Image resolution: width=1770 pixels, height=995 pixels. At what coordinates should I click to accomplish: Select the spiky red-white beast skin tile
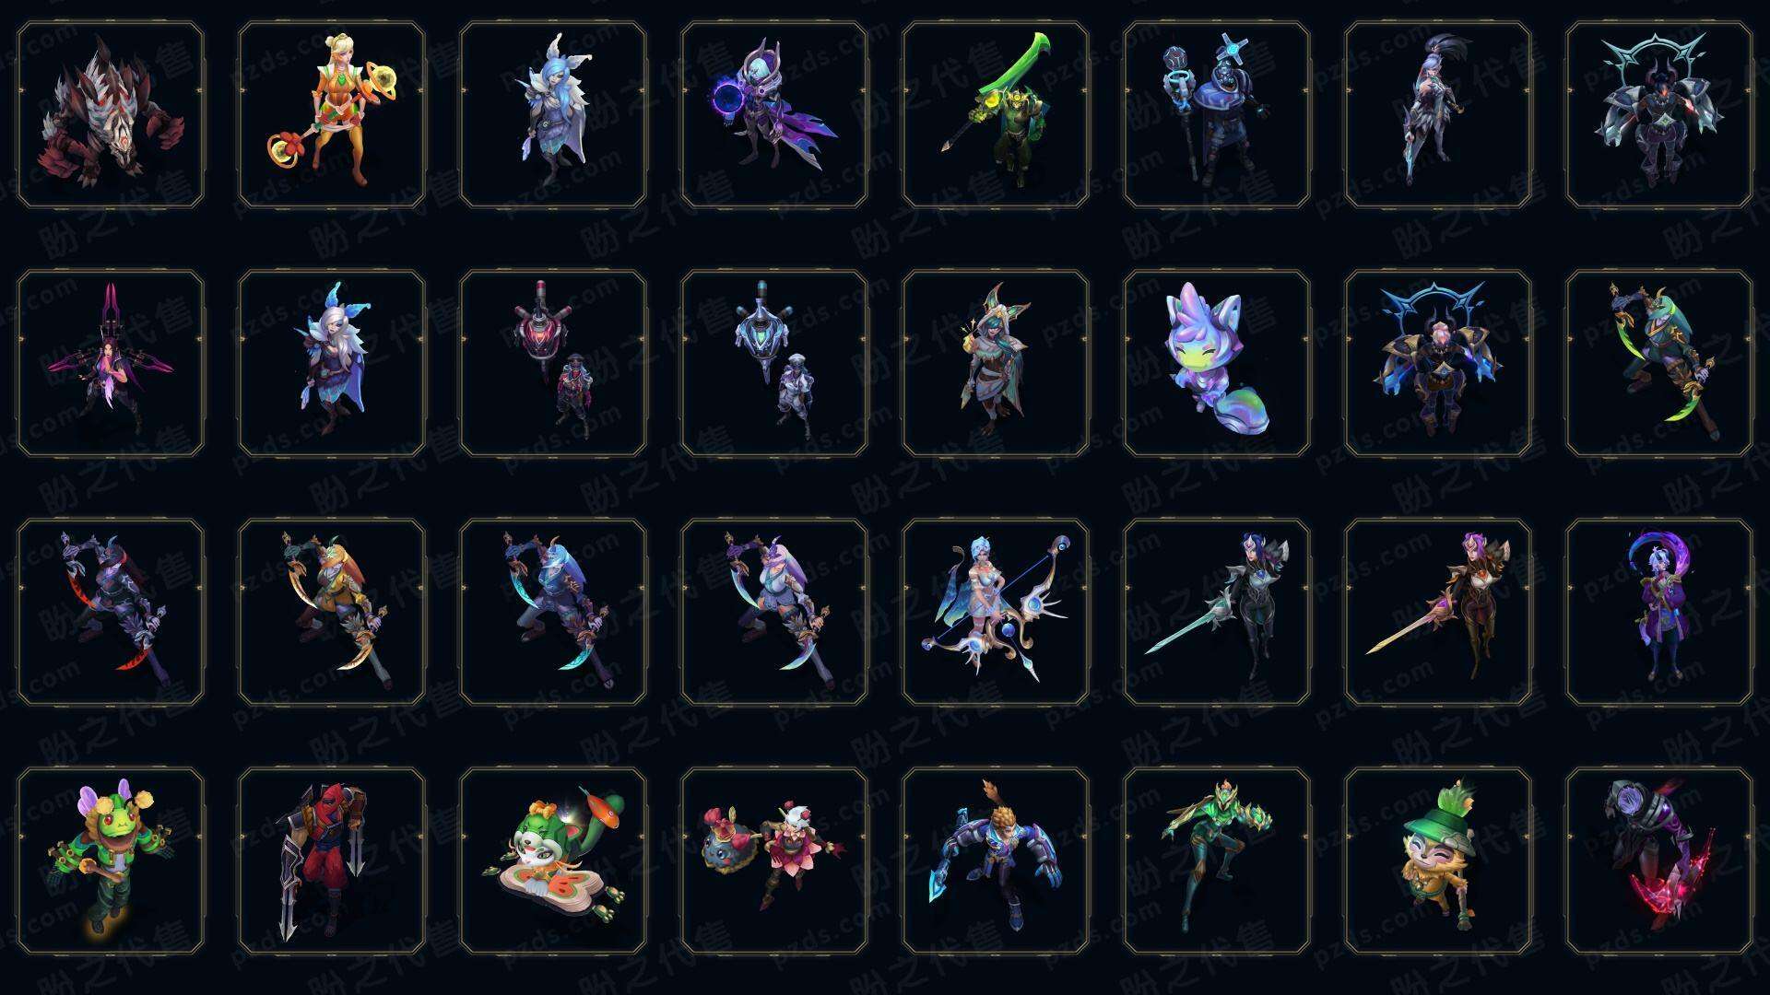pos(111,115)
